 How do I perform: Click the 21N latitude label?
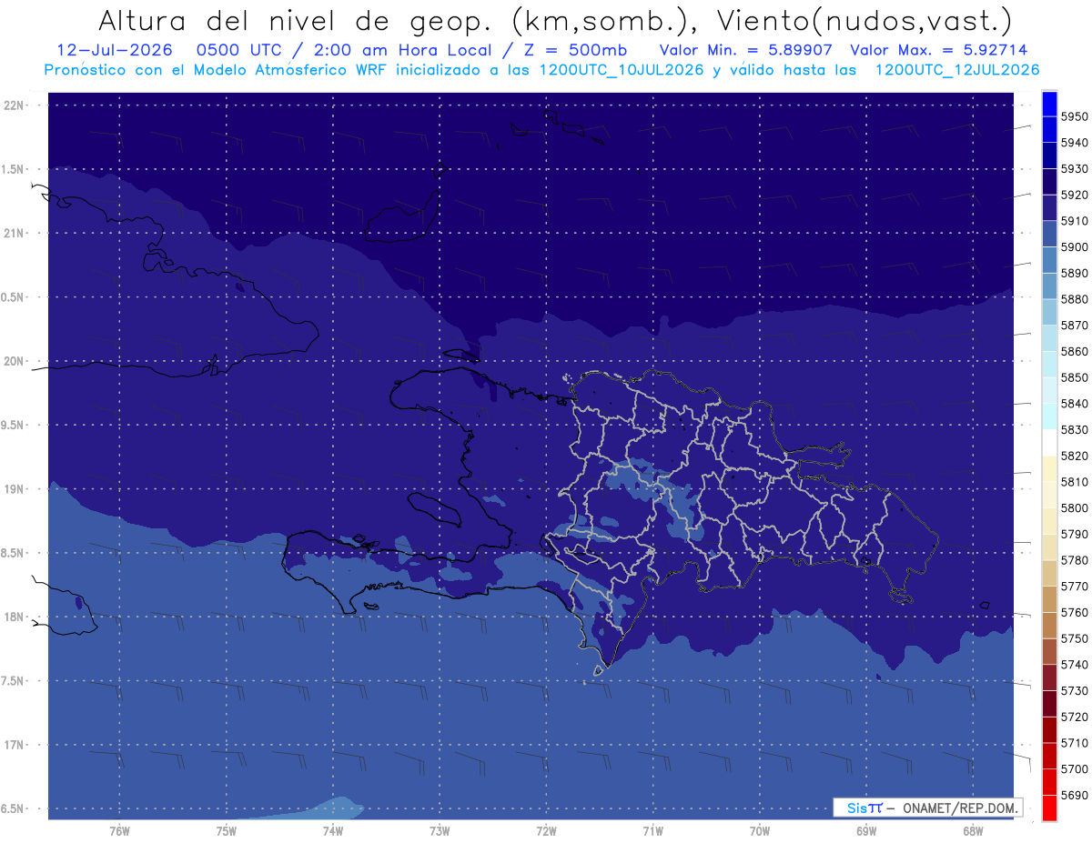(x=13, y=233)
